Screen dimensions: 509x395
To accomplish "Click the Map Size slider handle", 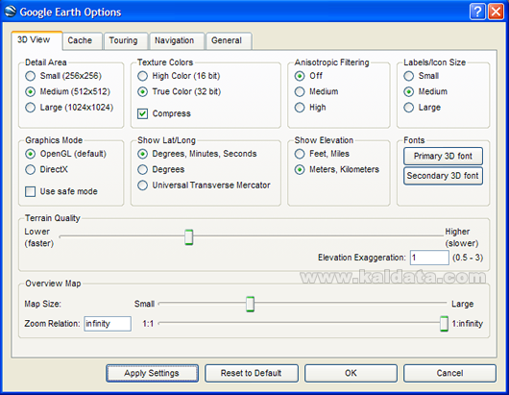I will pos(250,304).
